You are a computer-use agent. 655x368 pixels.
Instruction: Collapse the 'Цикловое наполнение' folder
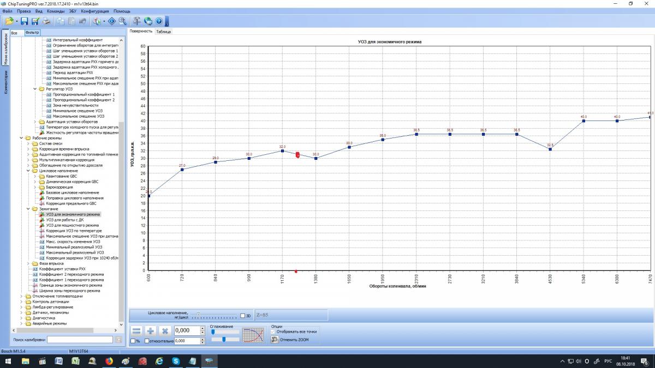tap(28, 171)
